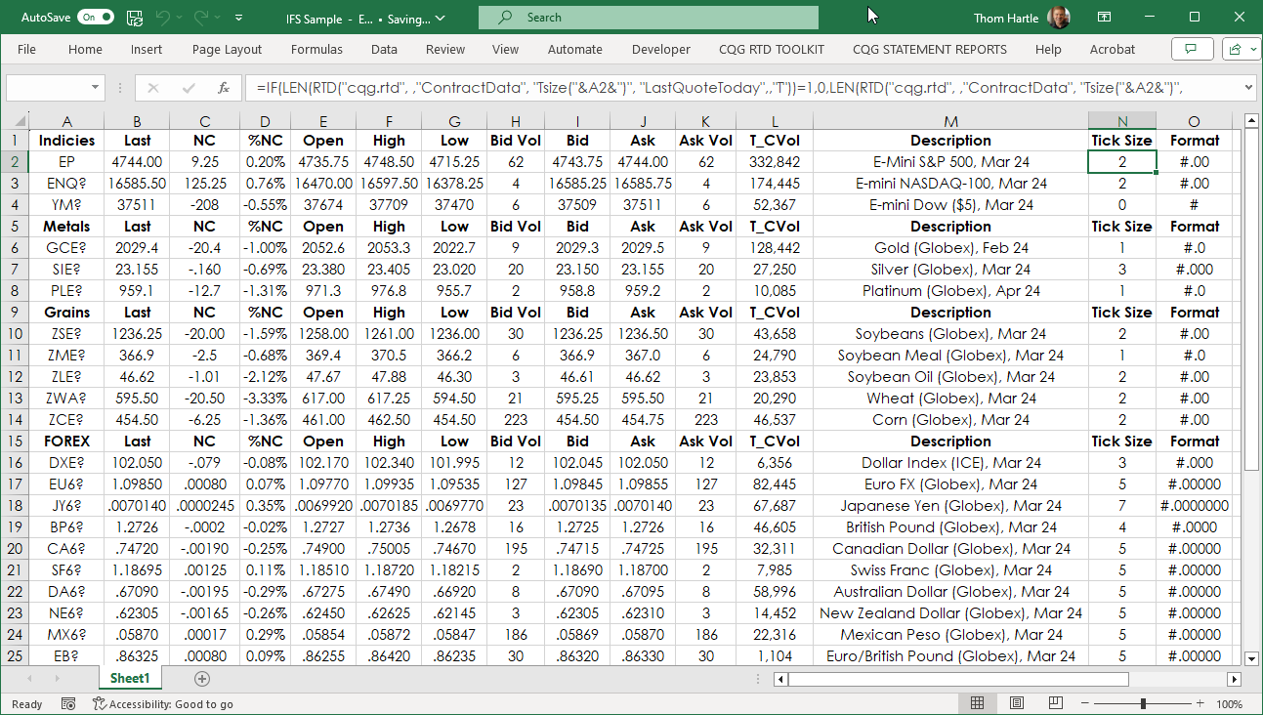Click the macro recording status bar icon
1263x715 pixels.
(x=68, y=703)
